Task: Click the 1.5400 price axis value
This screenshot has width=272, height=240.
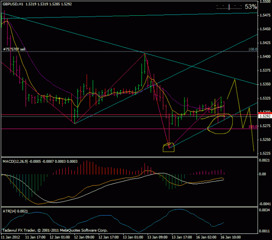Action: click(265, 57)
